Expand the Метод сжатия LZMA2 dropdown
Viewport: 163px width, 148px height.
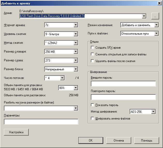pos(76,43)
